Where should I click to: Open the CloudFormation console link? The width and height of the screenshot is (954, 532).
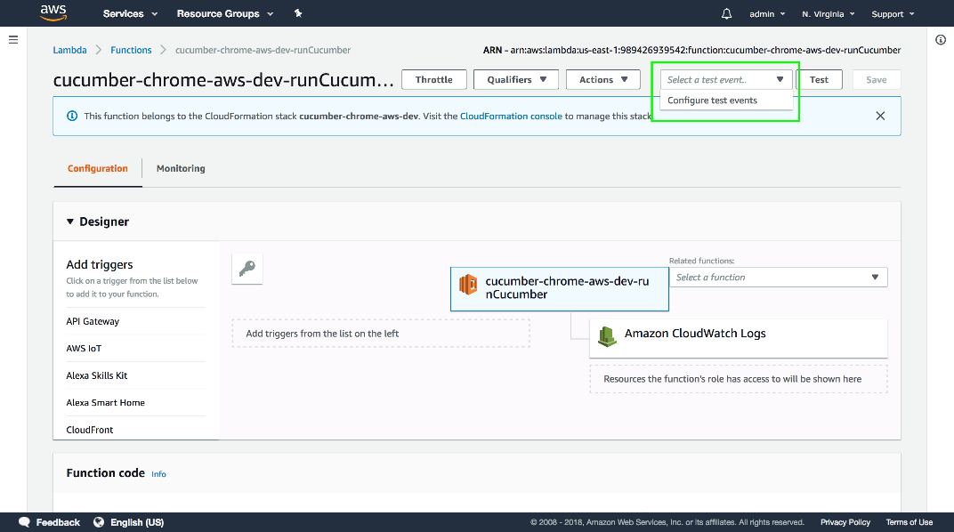(x=511, y=117)
